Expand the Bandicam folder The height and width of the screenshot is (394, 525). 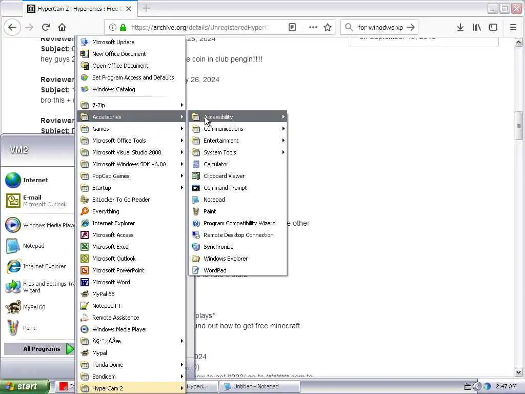pos(132,376)
